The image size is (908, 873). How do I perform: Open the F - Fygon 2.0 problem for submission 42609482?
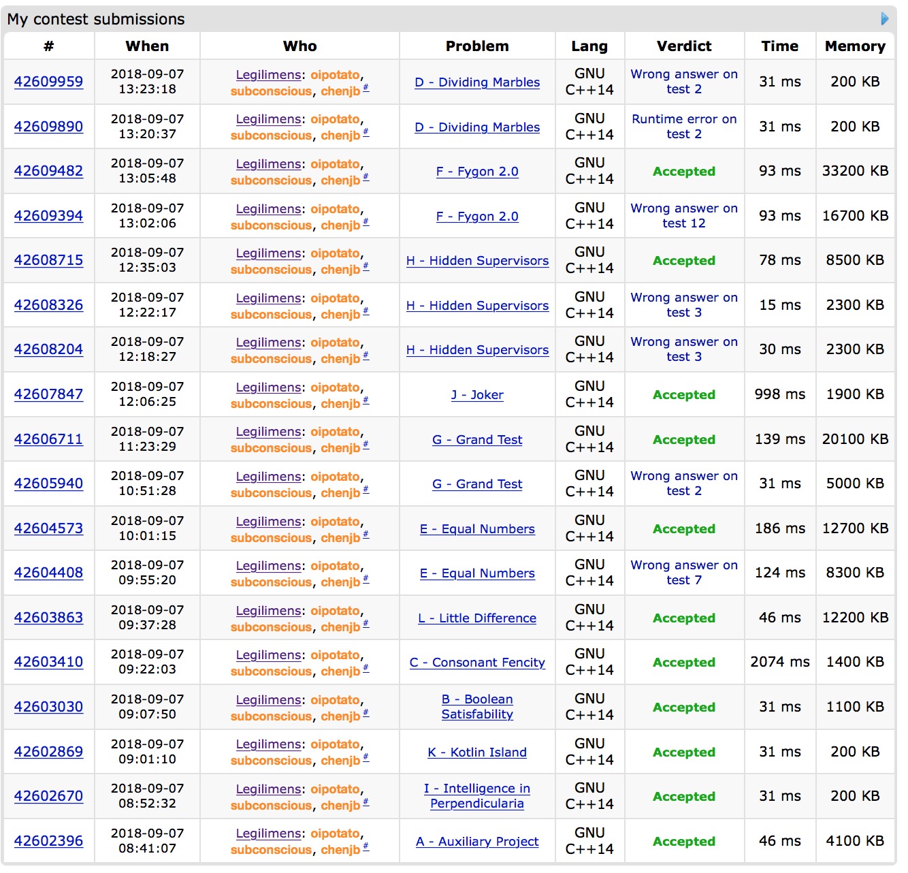[x=476, y=172]
